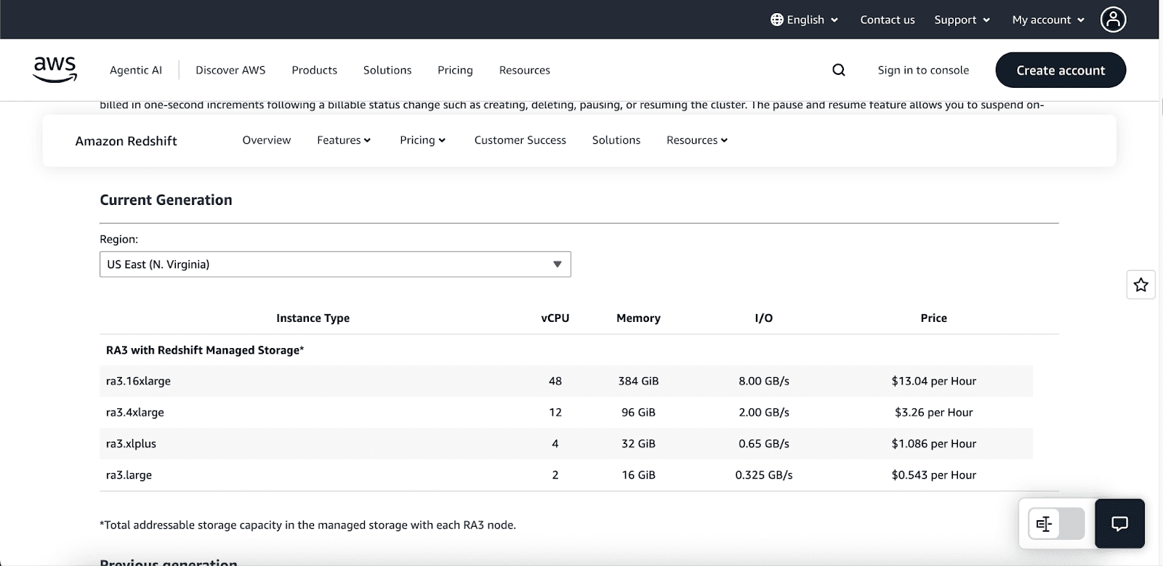Click the 8.00 GB/s I/O cell
The height and width of the screenshot is (566, 1163).
pos(764,381)
